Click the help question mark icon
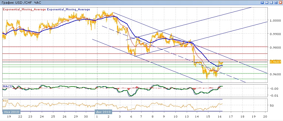The height and width of the screenshot is (121, 283). 262,2
